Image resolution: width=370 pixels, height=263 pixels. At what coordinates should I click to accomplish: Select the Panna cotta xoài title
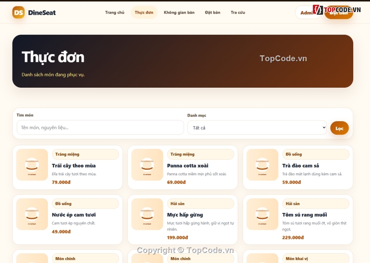[x=188, y=166]
